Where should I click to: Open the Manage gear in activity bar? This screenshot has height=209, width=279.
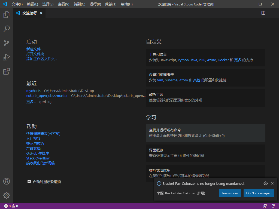(7, 195)
